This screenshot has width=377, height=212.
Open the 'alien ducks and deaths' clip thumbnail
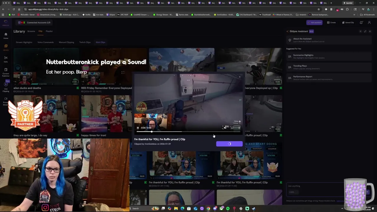[46, 67]
